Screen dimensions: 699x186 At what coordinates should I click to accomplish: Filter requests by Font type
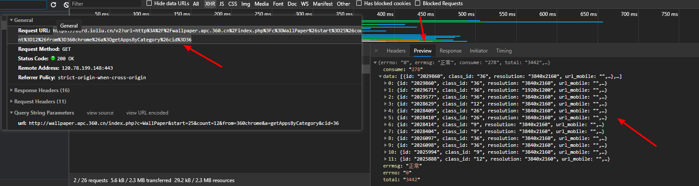pyautogui.click(x=278, y=4)
